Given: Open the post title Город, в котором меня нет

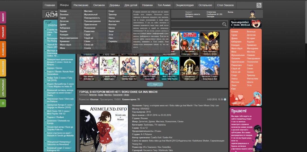Looking at the screenshot, I should tap(118, 92).
